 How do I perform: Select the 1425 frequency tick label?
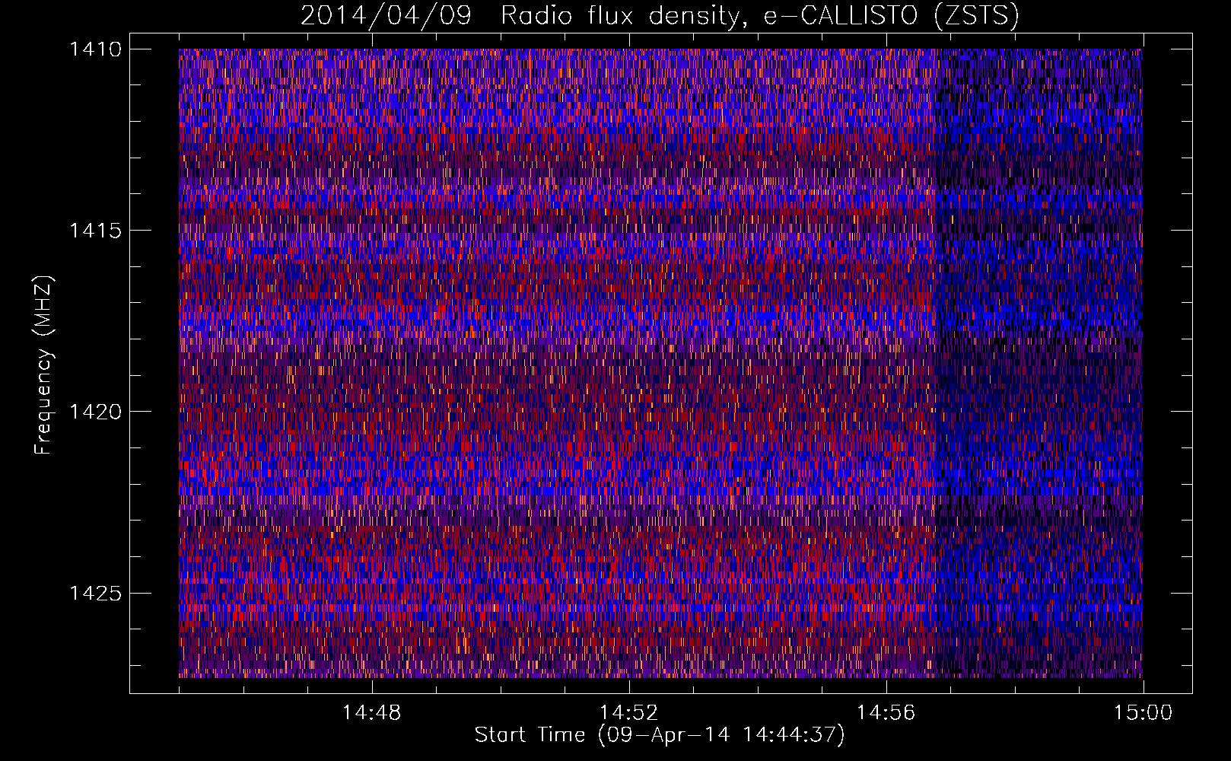coord(95,593)
